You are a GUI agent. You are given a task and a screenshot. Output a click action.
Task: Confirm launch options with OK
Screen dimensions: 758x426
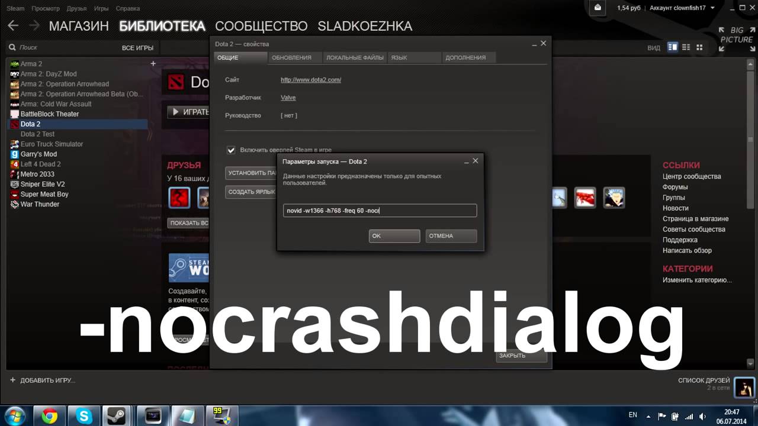(x=394, y=235)
